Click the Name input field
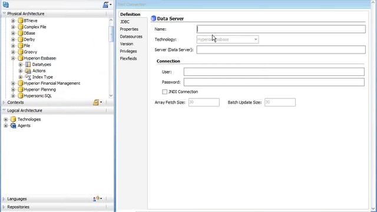 [281, 29]
